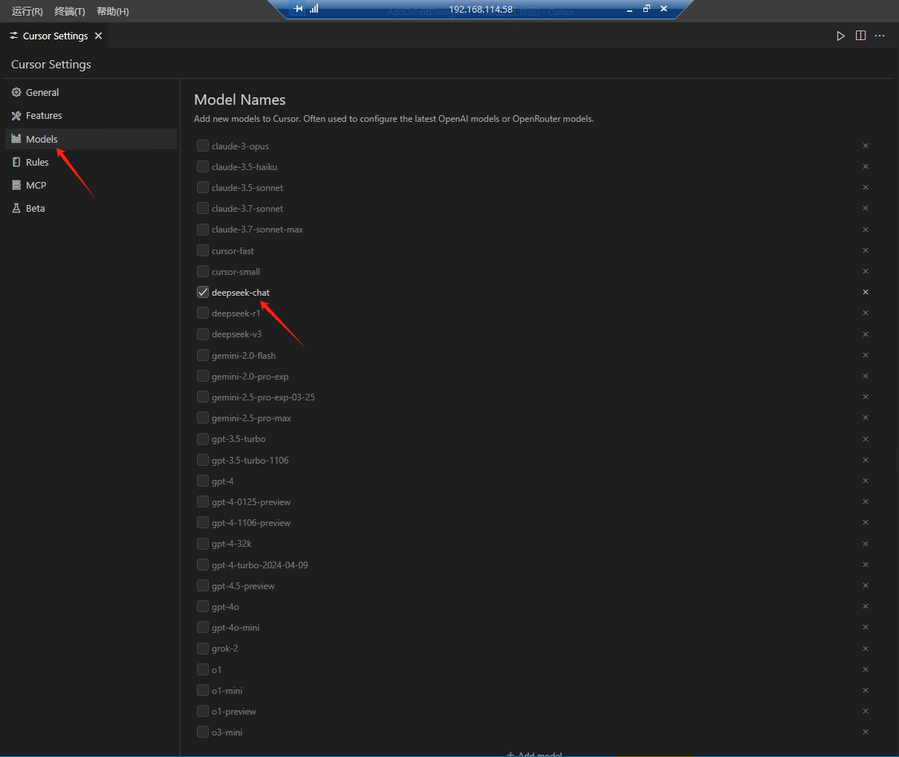Image resolution: width=899 pixels, height=757 pixels.
Task: Click the 192.168.114.58 remote address
Action: pos(481,9)
